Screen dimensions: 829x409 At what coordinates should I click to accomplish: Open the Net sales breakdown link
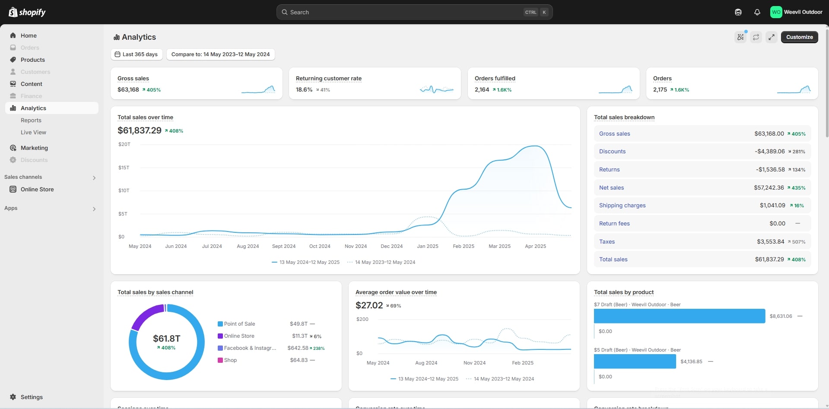pyautogui.click(x=611, y=187)
